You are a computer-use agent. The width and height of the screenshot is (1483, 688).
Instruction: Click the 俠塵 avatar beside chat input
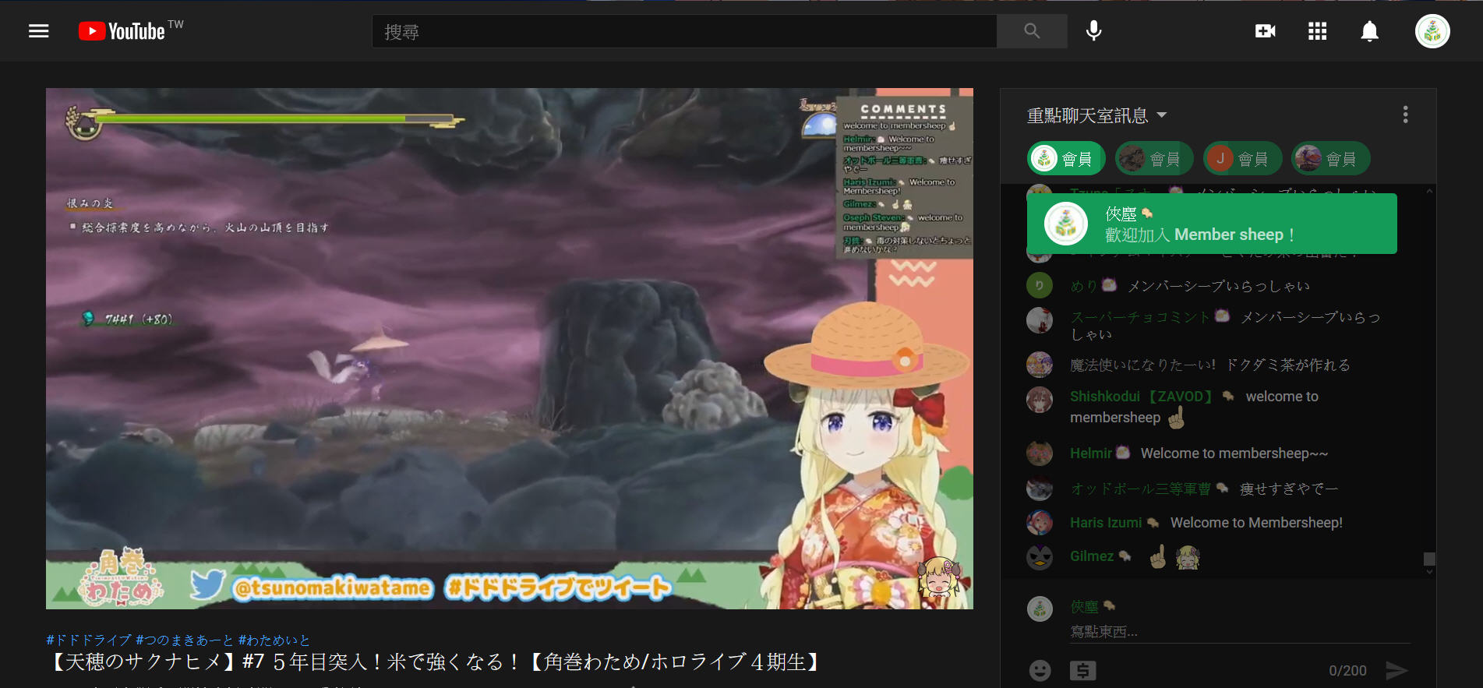tap(1040, 609)
